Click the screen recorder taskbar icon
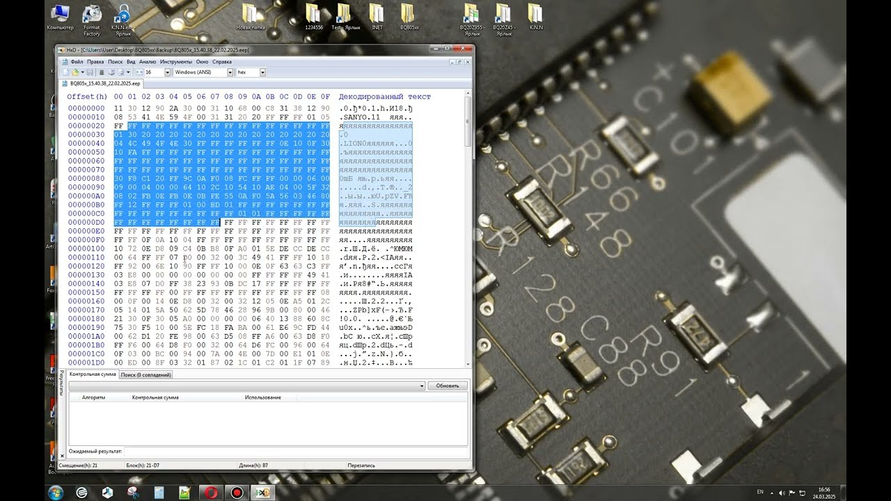 [237, 492]
